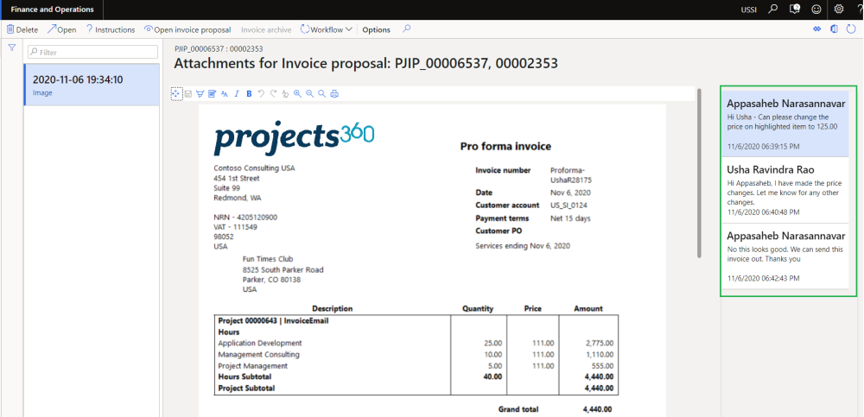
Task: Click the amount 1,110.00
Action: (599, 355)
